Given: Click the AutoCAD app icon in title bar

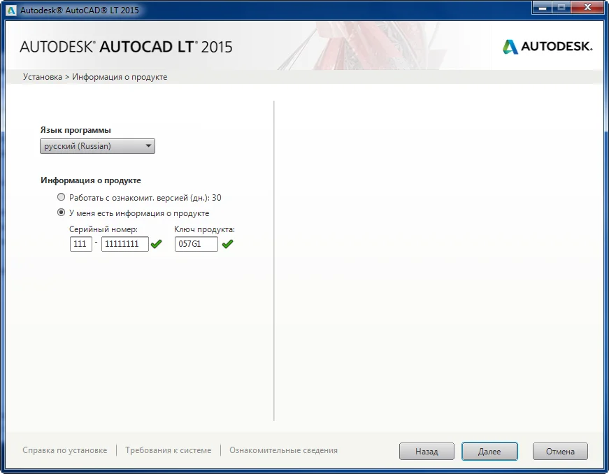Looking at the screenshot, I should tap(11, 10).
